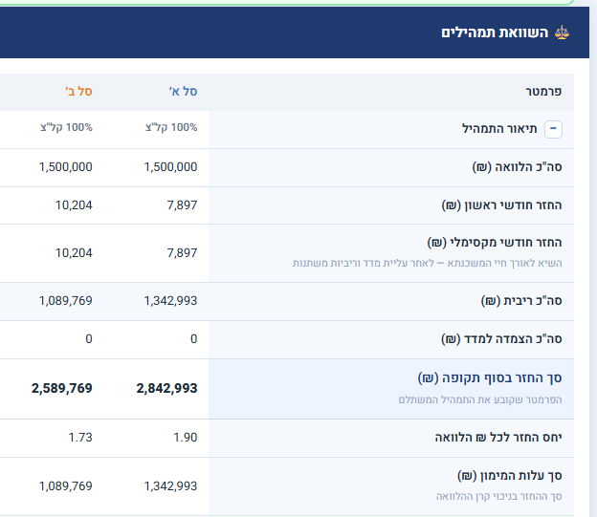Click the פרמטר column header
The height and width of the screenshot is (517, 597).
click(543, 92)
